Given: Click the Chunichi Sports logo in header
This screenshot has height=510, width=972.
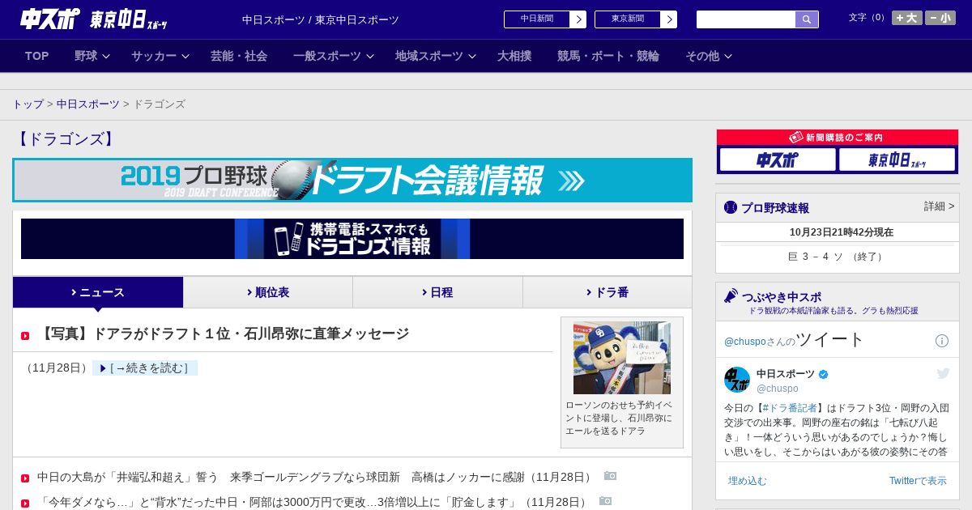Looking at the screenshot, I should click(x=50, y=19).
